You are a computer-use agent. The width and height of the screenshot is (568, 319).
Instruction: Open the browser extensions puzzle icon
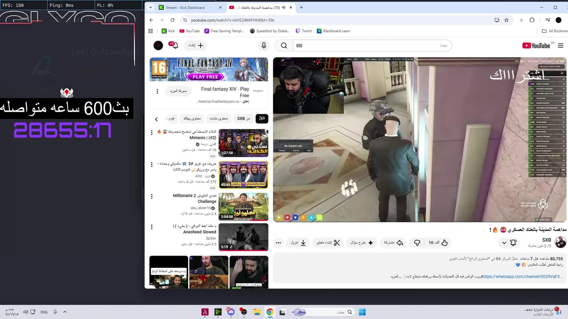532,20
